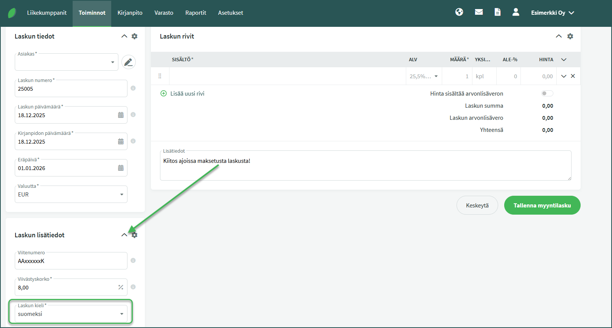Collapse the Laskun lisätiedot section
612x328 pixels.
[x=124, y=235]
